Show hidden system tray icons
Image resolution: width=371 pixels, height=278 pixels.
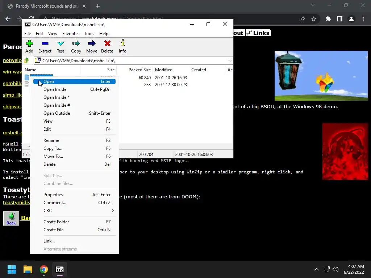click(317, 269)
